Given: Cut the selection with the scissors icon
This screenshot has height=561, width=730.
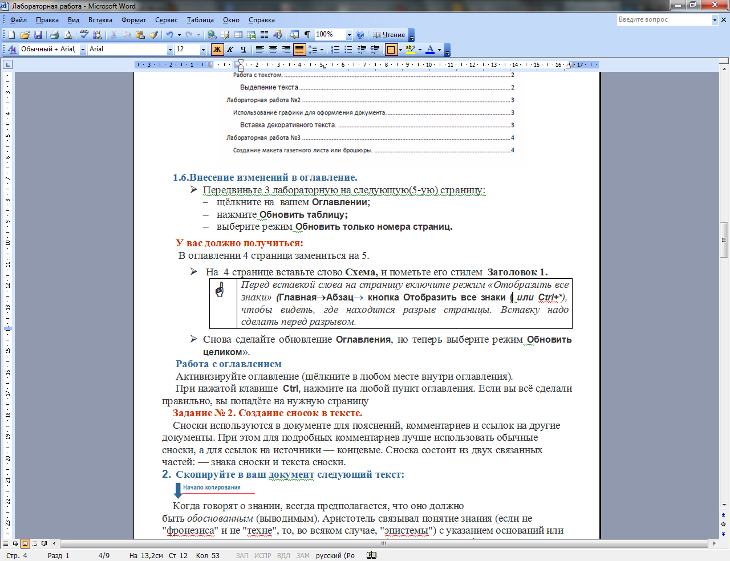Looking at the screenshot, I should coord(113,35).
